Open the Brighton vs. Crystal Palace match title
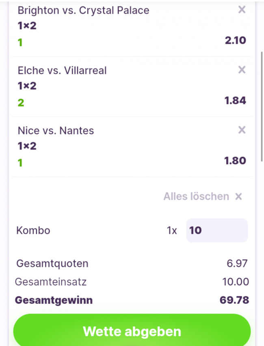 pos(83,10)
